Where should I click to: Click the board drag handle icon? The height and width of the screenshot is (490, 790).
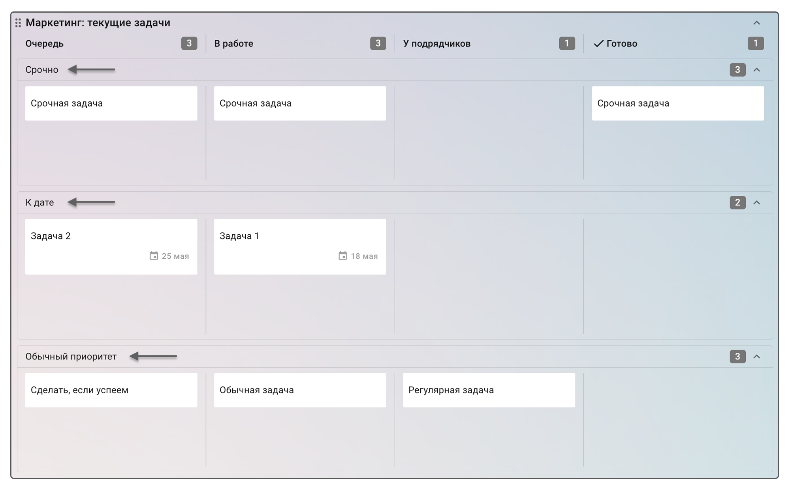coord(18,23)
